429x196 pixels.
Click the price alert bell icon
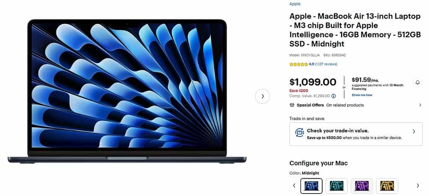click(x=418, y=82)
